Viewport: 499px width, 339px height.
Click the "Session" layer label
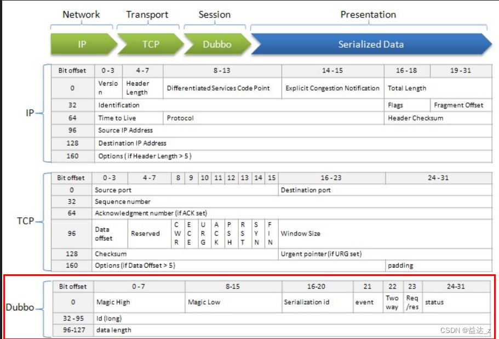(x=215, y=14)
